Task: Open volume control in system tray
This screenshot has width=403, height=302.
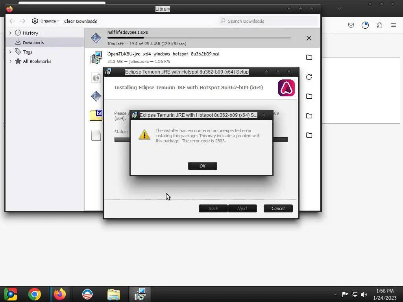Action: tap(364, 294)
